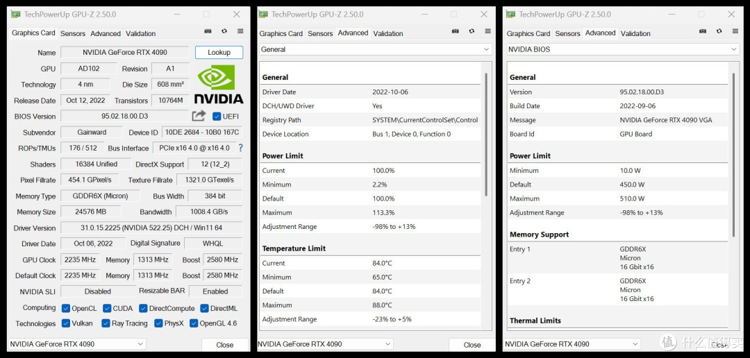Toggle the Vulkan checkbox

pos(66,323)
